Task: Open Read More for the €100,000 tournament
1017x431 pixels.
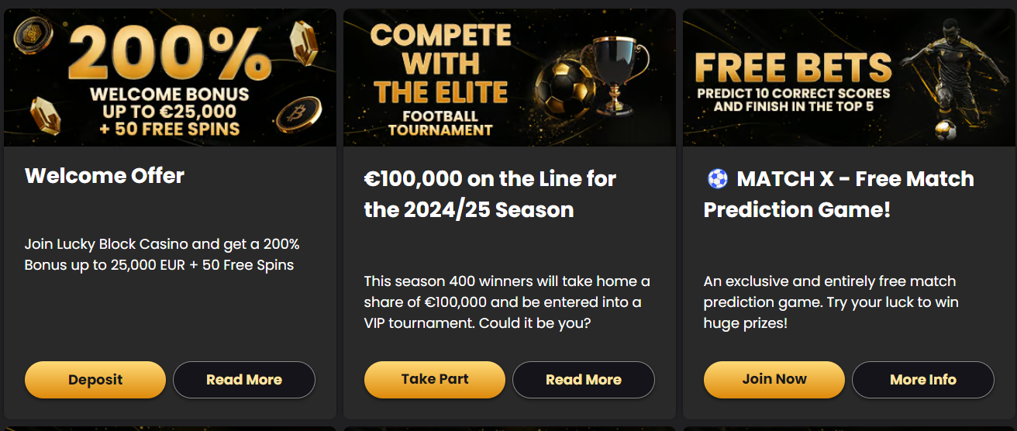Action: (583, 380)
